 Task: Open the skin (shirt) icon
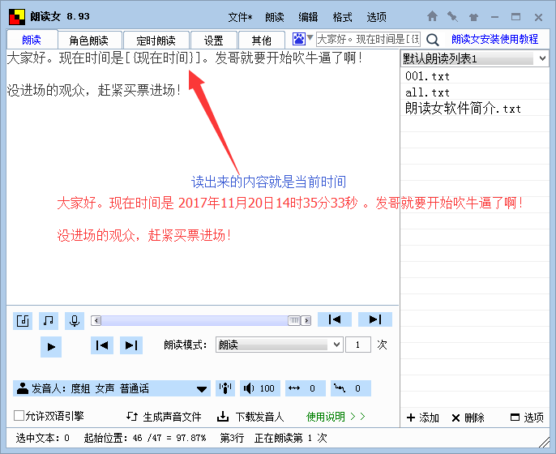click(473, 17)
